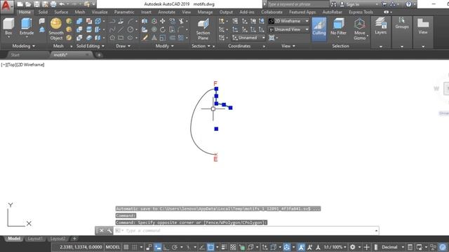
Task: Click the customization wrench in command line
Action: [x=109, y=230]
